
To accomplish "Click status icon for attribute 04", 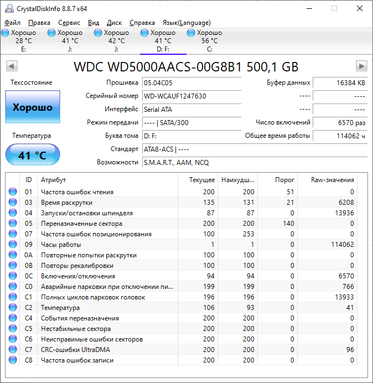I will 13,213.
